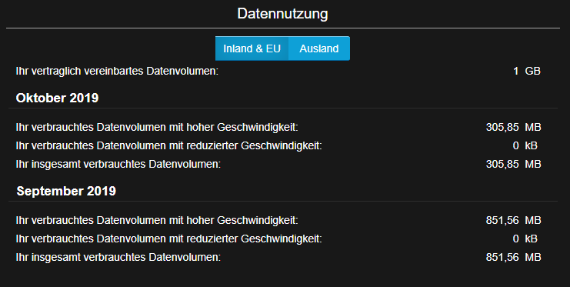The height and width of the screenshot is (287, 570).
Task: Click the divider line below Datennutzung title
Action: click(283, 28)
